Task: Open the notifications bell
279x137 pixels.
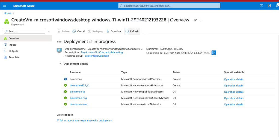Action: click(277, 6)
